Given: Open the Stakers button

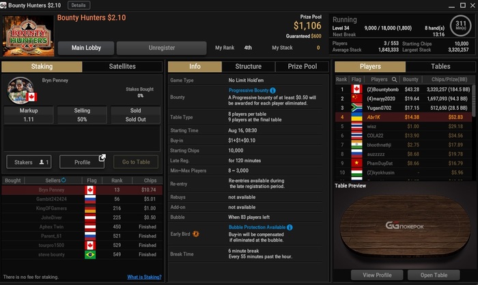Looking at the screenshot, I should point(29,162).
